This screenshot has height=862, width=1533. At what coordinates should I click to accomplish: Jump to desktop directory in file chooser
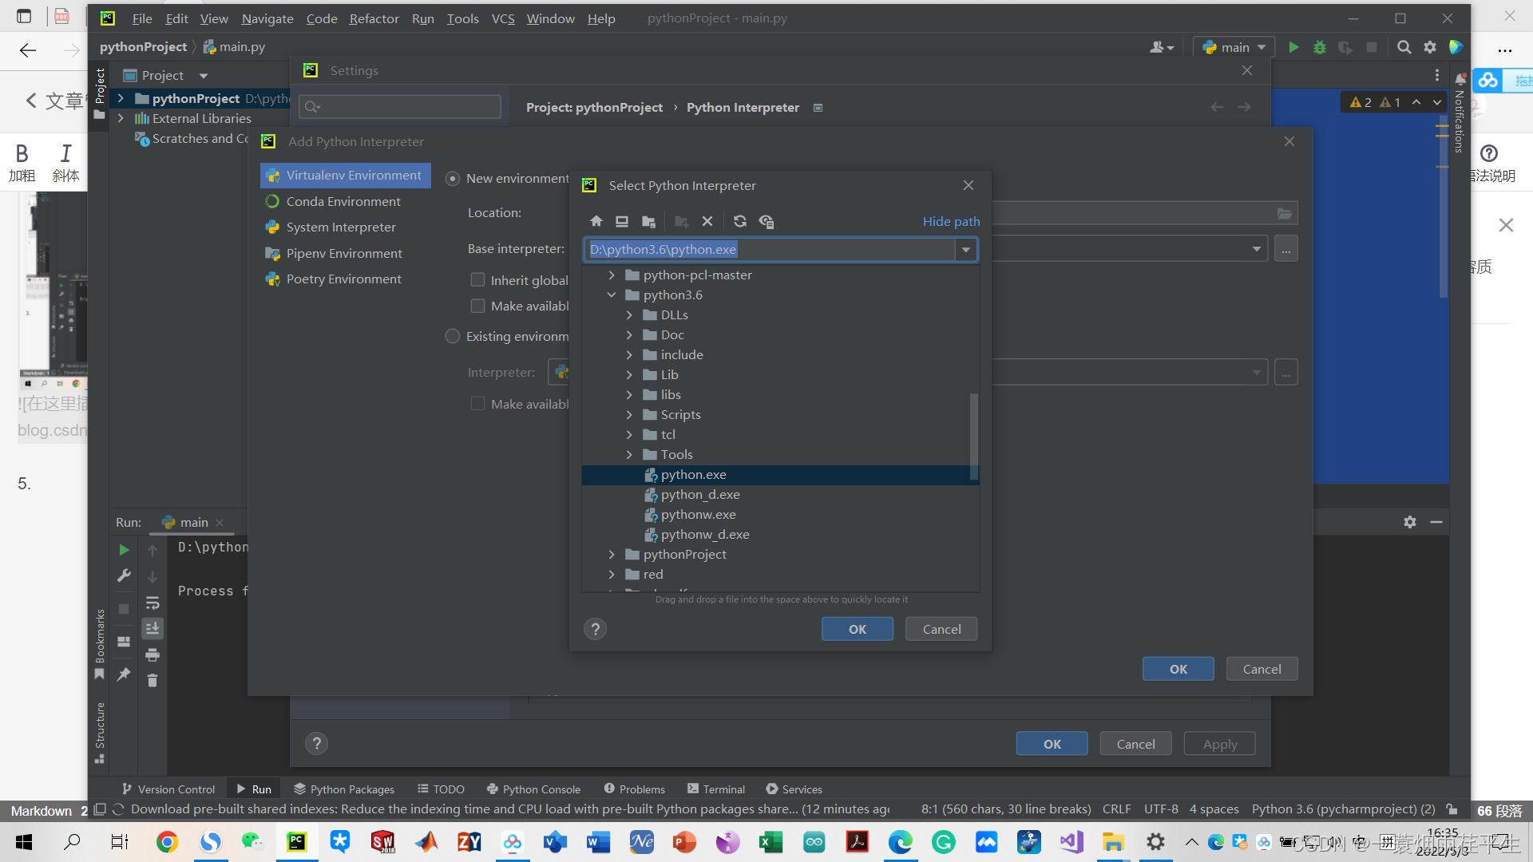[x=622, y=221]
